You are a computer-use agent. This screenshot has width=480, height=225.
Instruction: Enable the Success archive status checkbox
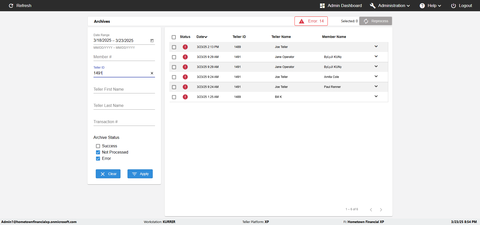pyautogui.click(x=98, y=146)
